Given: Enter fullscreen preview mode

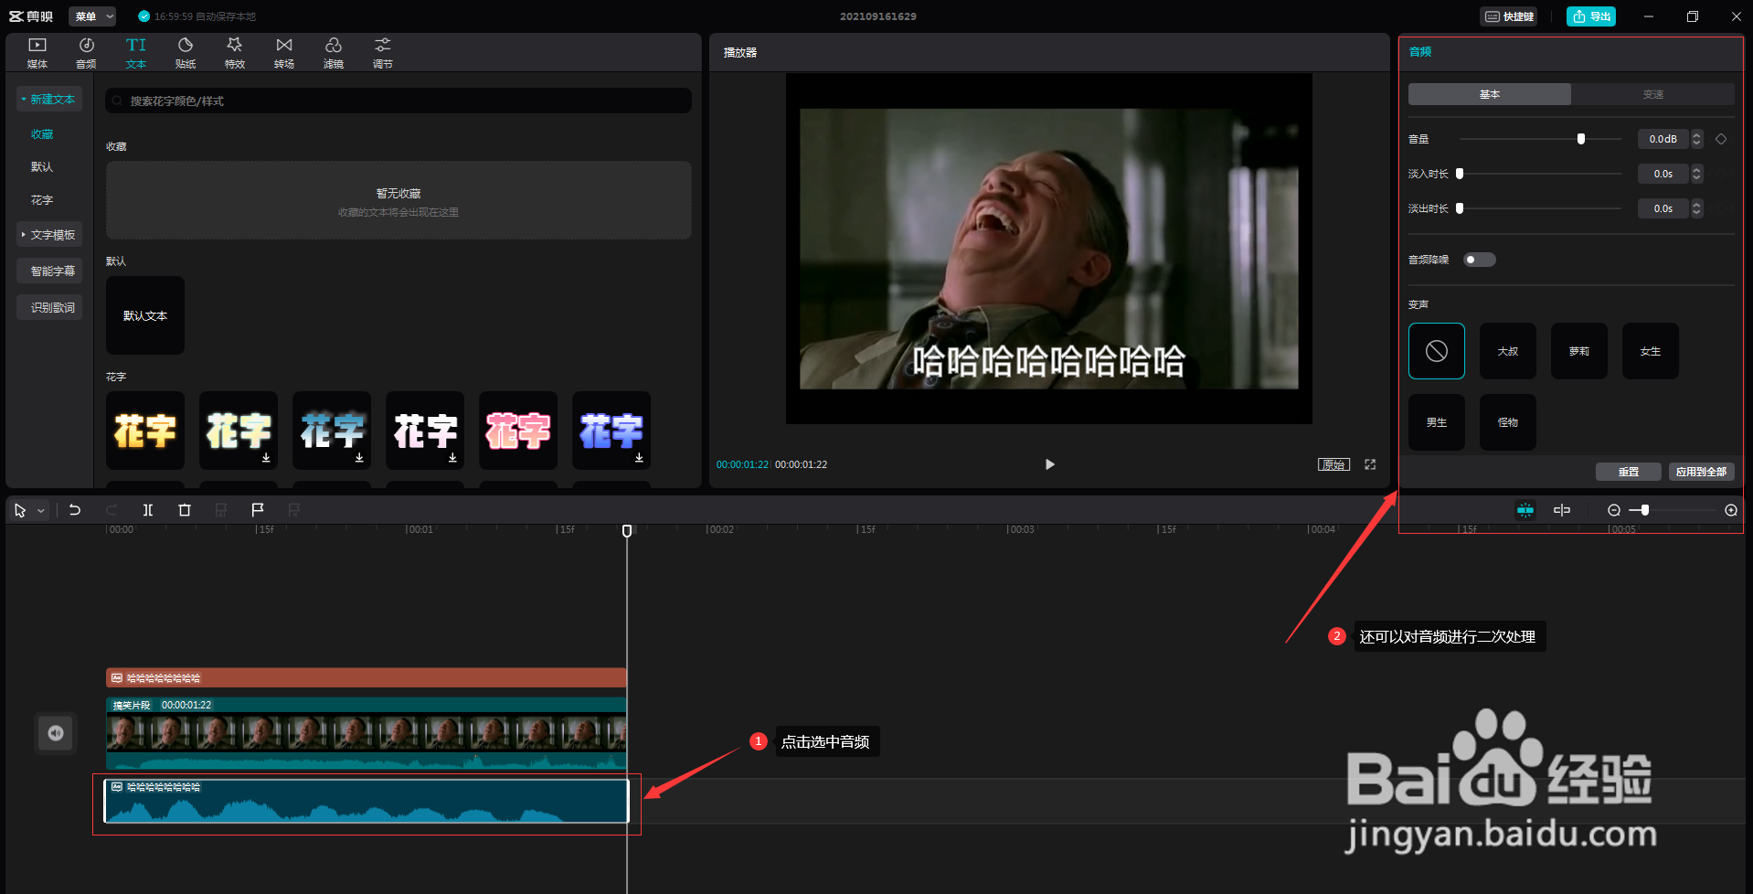Looking at the screenshot, I should (1370, 464).
